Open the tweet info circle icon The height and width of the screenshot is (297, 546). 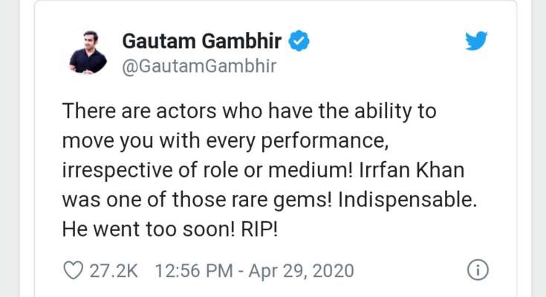(478, 270)
